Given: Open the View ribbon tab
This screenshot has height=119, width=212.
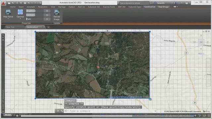Looking at the screenshot, I should pos(53,7).
